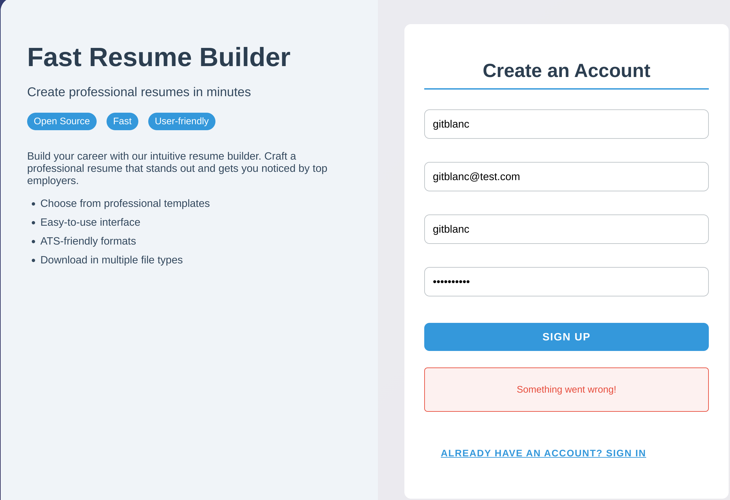This screenshot has height=500, width=730.
Task: Click the blue underline below Create an Account
Action: [x=566, y=89]
